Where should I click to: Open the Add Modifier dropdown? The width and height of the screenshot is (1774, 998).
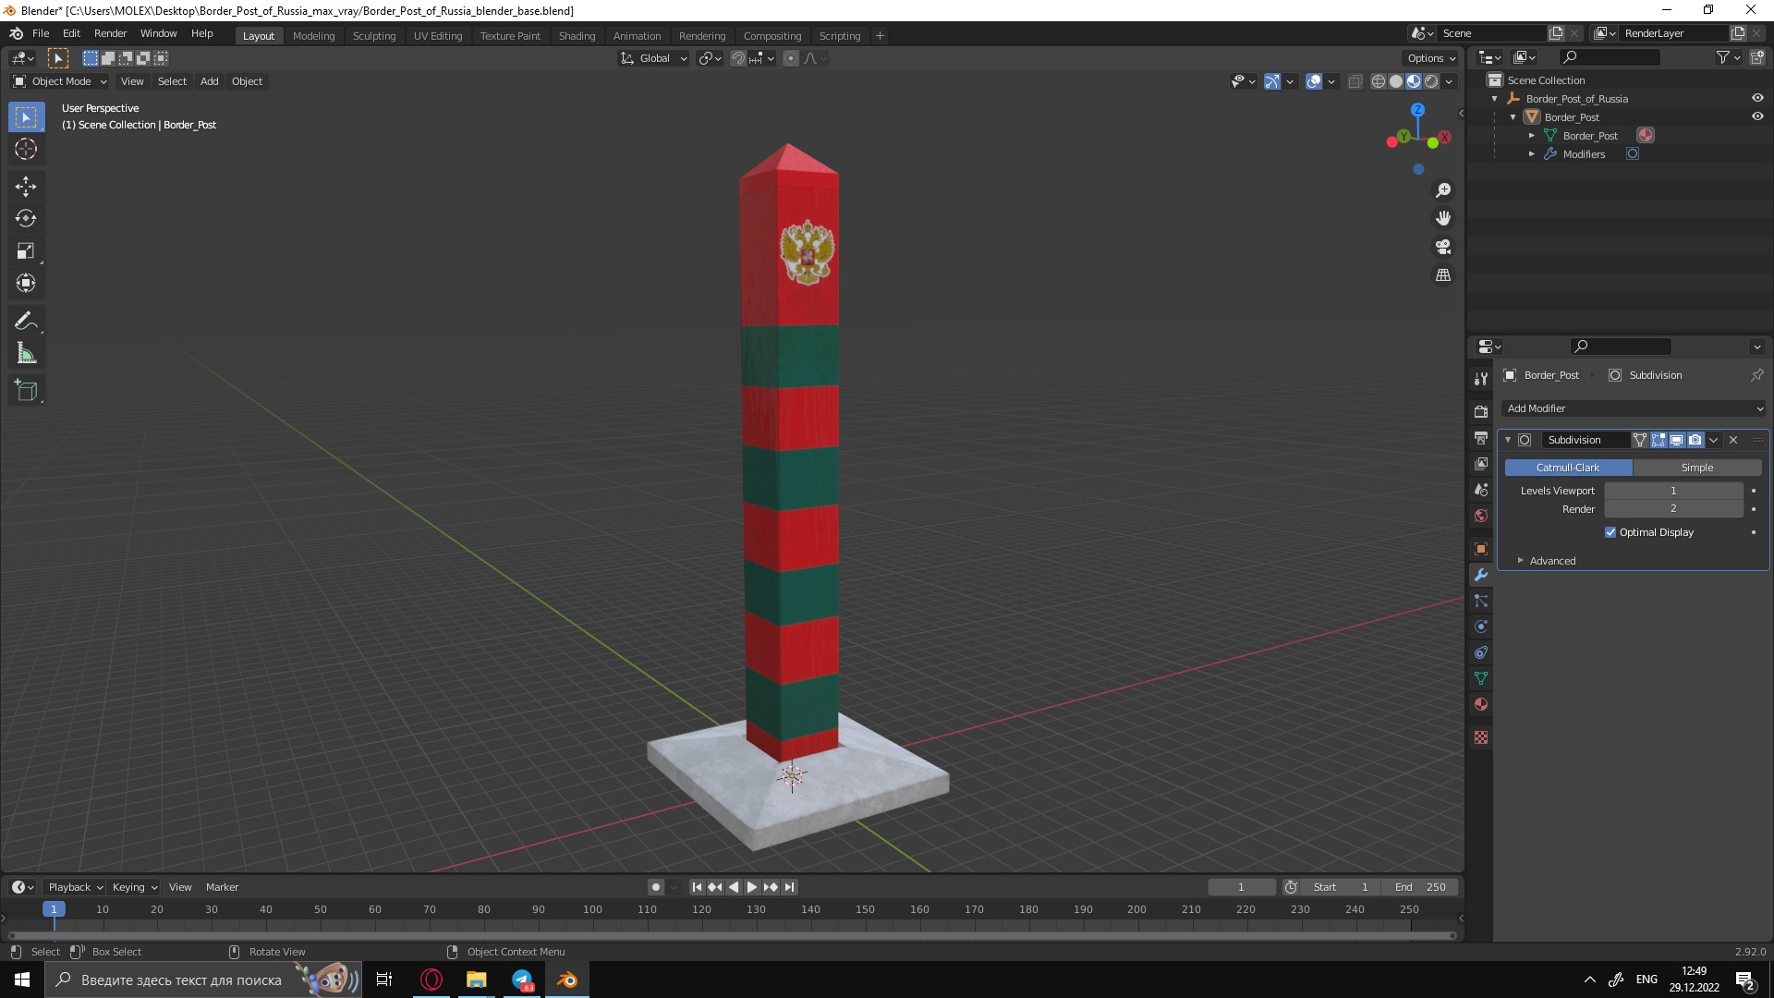(1634, 408)
